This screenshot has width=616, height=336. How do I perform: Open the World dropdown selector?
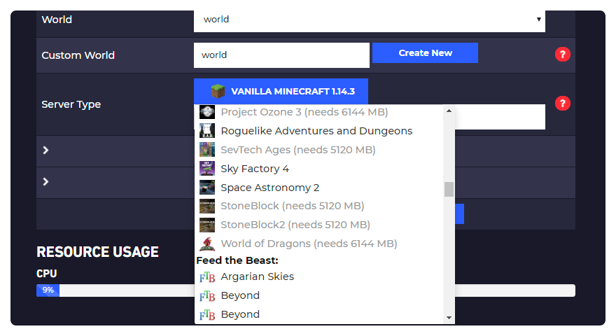coord(370,20)
